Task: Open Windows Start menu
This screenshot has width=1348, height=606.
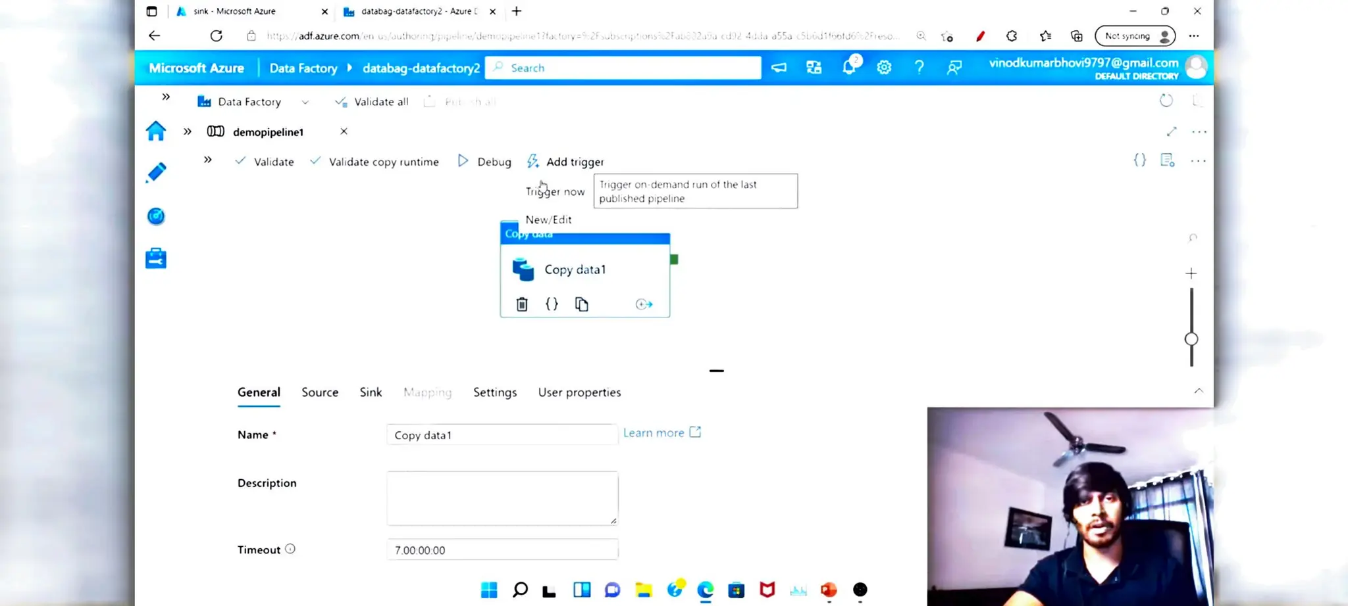Action: 489,590
